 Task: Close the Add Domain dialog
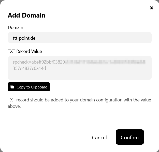coord(152,8)
